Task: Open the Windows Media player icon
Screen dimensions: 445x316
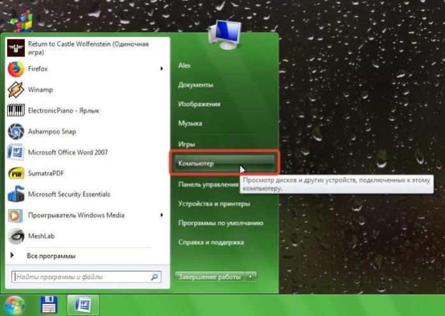Action: (16, 215)
